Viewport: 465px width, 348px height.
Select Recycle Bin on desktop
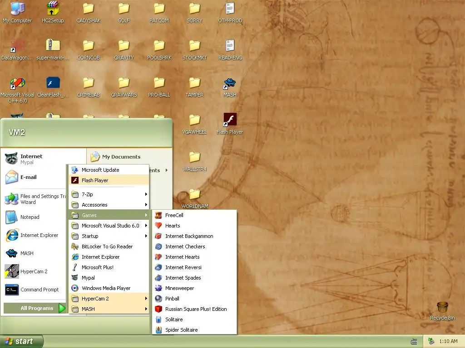pos(442,311)
